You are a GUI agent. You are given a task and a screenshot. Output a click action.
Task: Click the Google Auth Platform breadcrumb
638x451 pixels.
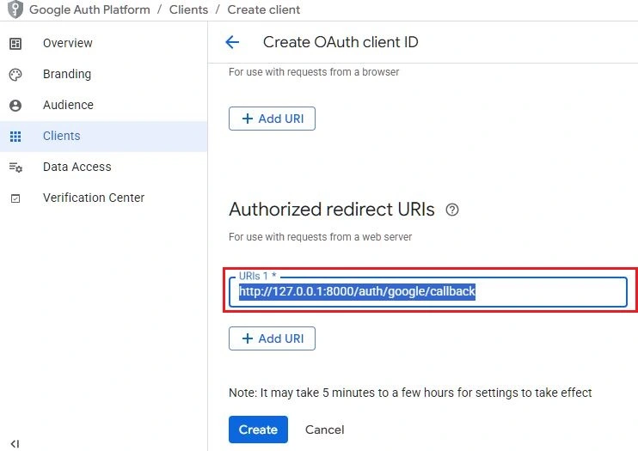click(89, 9)
